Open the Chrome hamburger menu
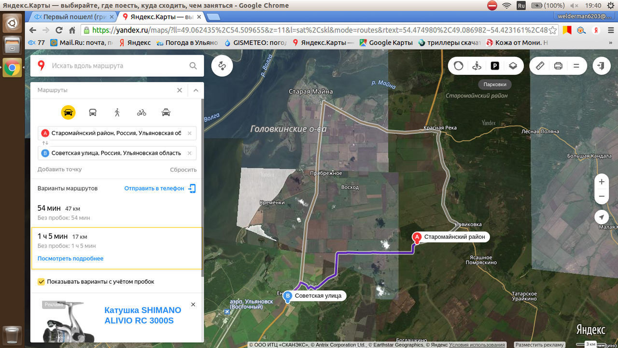618x348 pixels. click(x=610, y=30)
